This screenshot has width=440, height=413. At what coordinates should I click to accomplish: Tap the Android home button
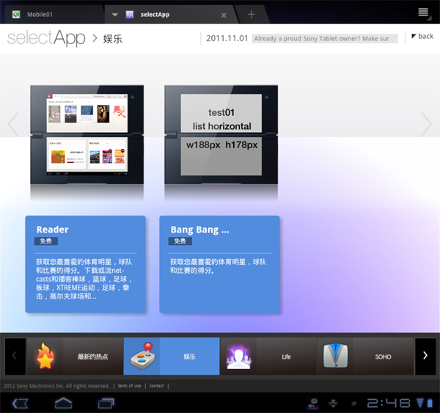click(63, 403)
